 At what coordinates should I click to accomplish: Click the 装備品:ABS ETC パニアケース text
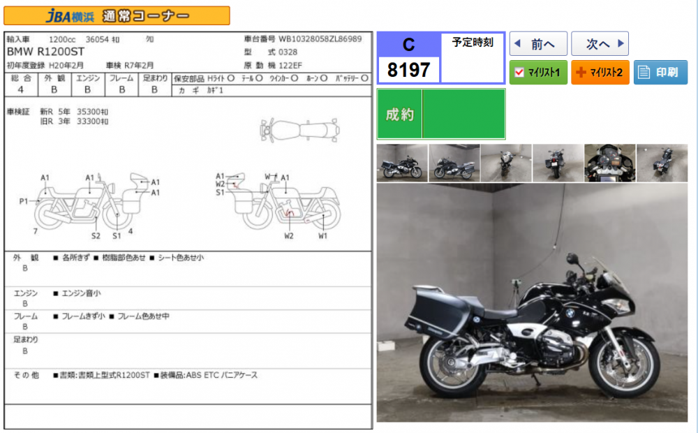click(209, 375)
